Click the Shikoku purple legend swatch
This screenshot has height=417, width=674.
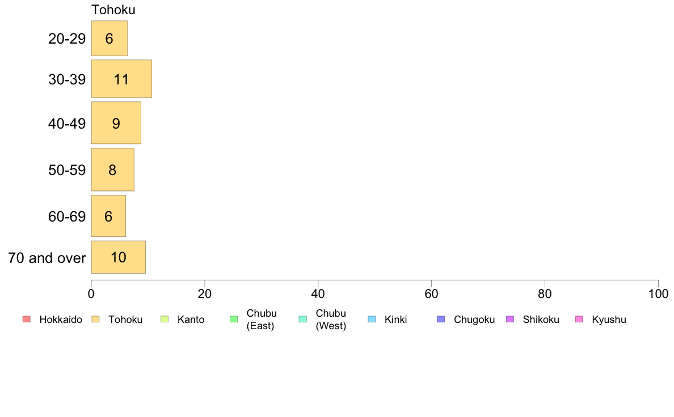(x=510, y=319)
